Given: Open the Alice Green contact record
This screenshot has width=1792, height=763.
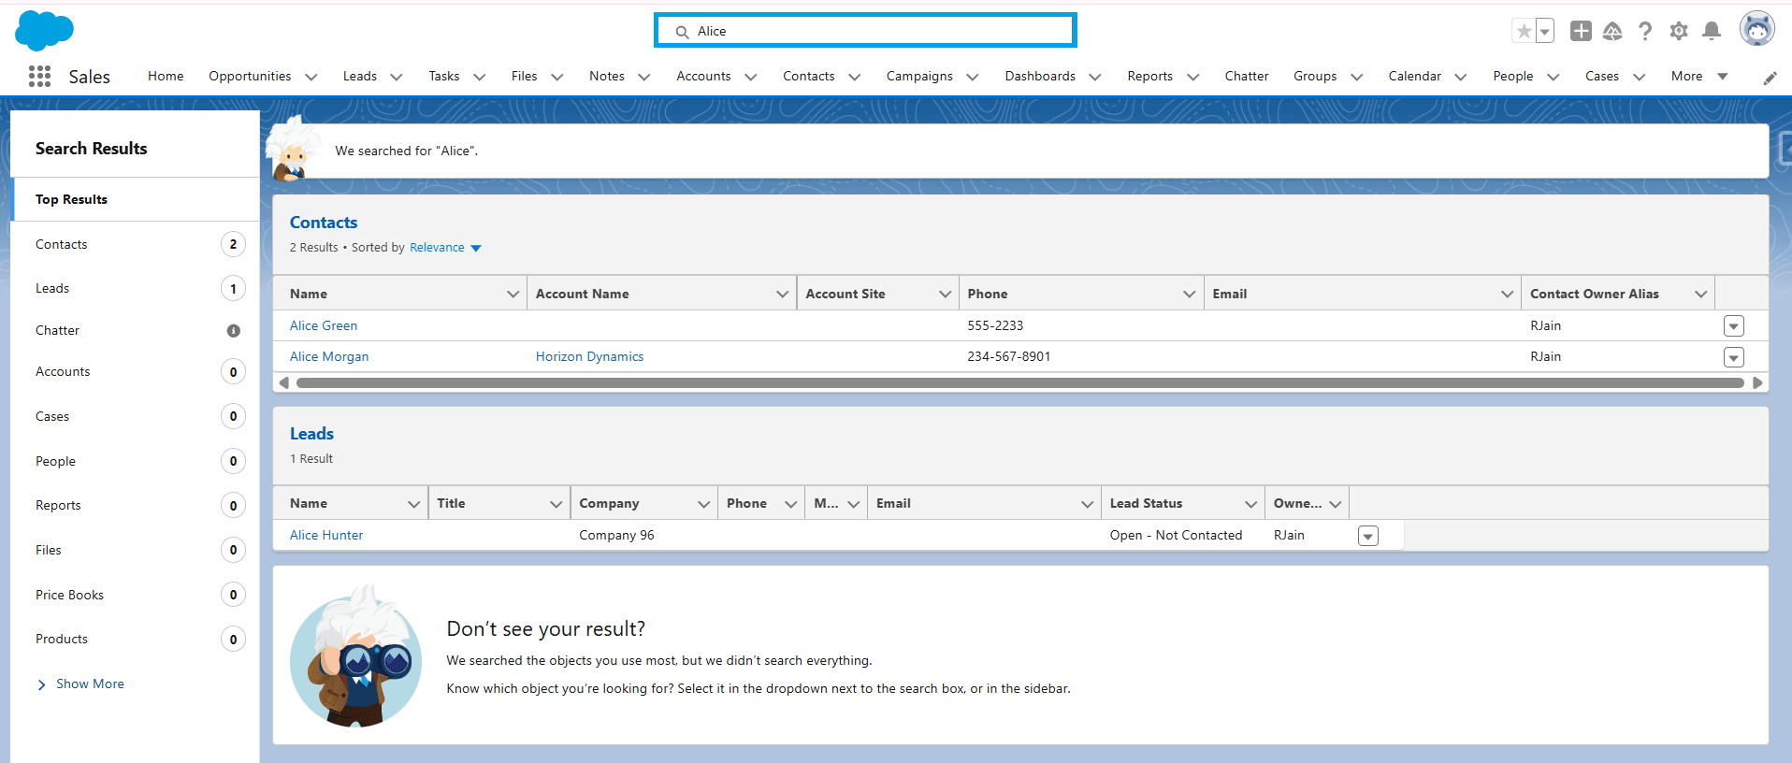Looking at the screenshot, I should [x=324, y=325].
